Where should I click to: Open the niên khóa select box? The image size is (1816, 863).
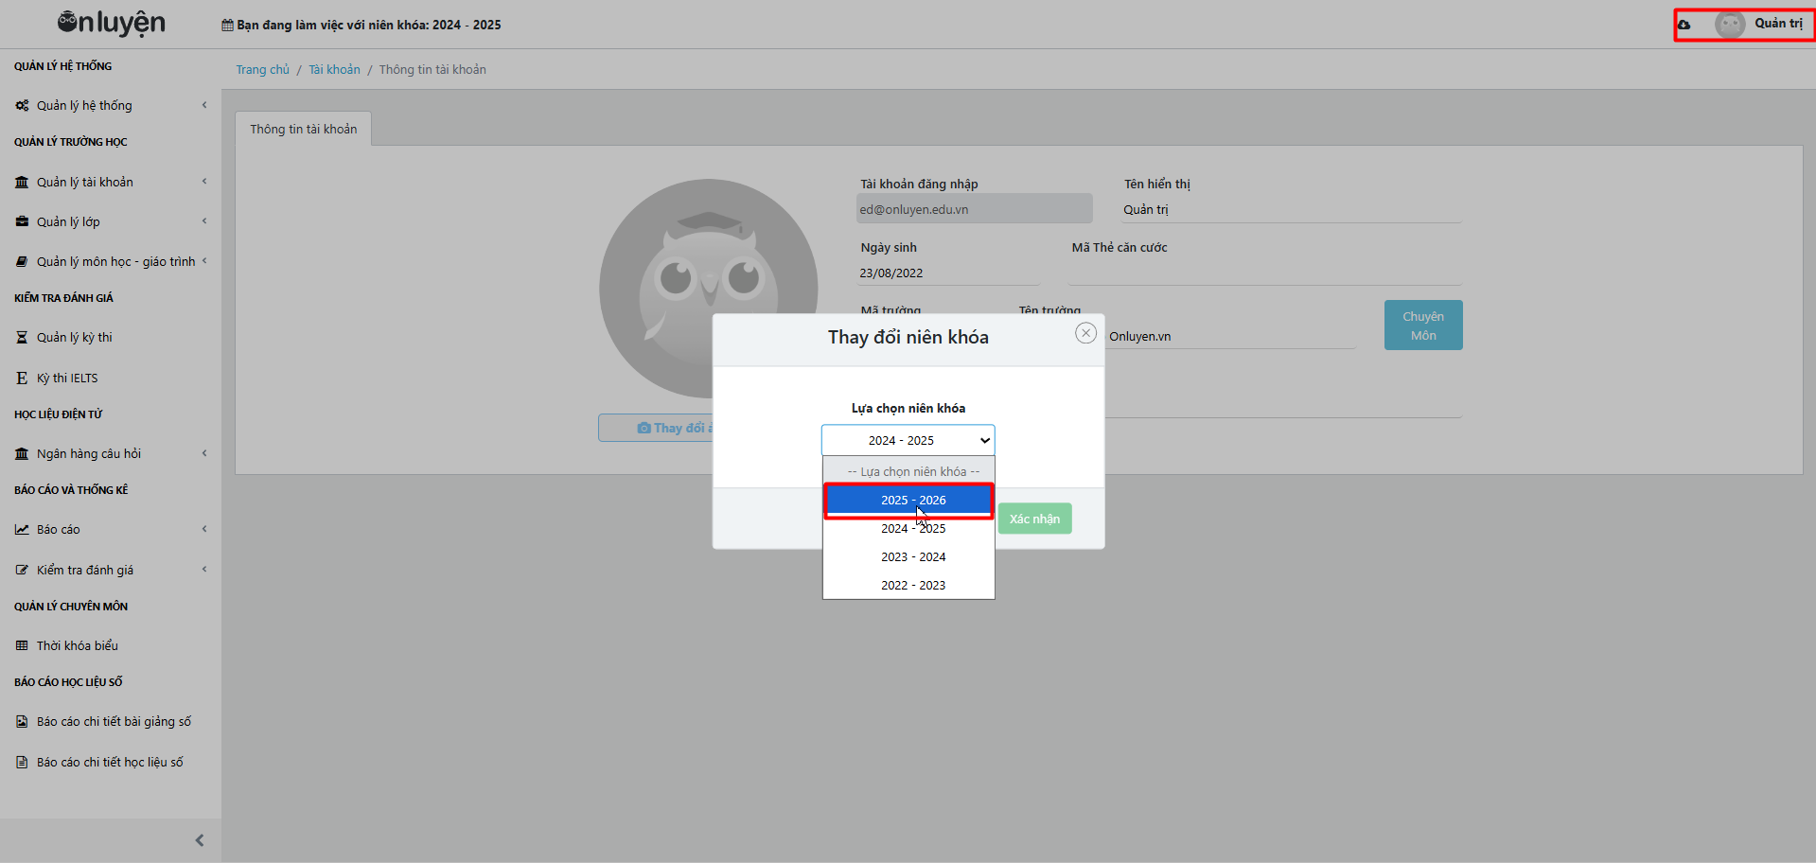pos(908,441)
